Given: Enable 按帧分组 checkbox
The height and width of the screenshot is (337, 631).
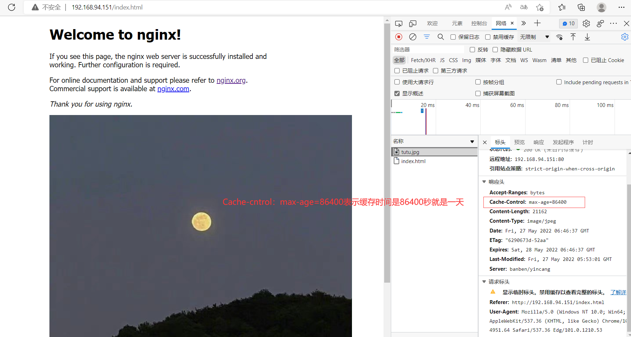Looking at the screenshot, I should (478, 82).
